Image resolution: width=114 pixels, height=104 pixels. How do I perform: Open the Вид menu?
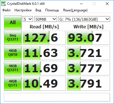pos(38,10)
